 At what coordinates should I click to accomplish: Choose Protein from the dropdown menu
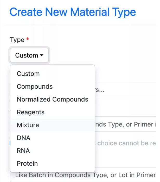(x=27, y=164)
